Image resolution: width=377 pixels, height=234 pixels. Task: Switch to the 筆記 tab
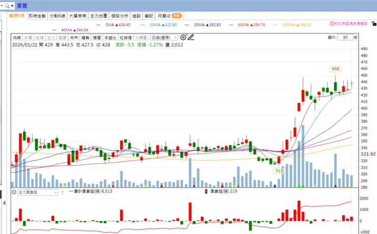coord(149,16)
